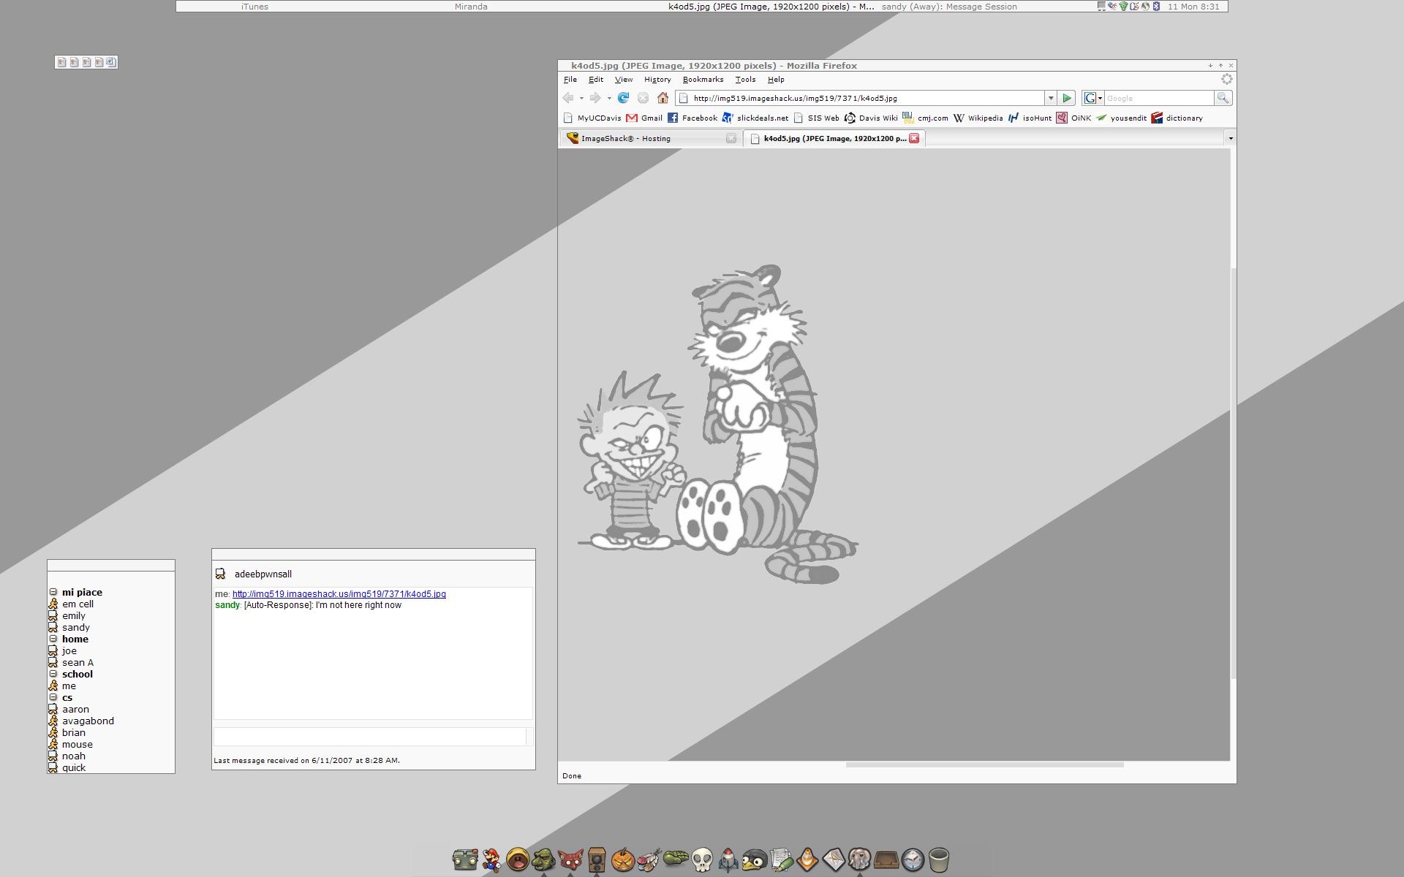This screenshot has width=1404, height=877.
Task: Select contact sandy in the buddy list
Action: point(76,627)
